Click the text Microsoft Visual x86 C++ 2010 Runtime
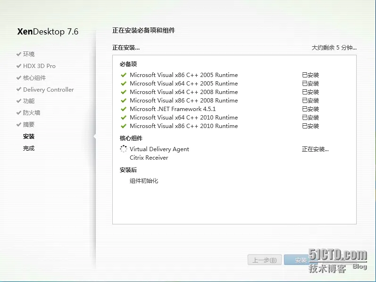 tap(184, 126)
